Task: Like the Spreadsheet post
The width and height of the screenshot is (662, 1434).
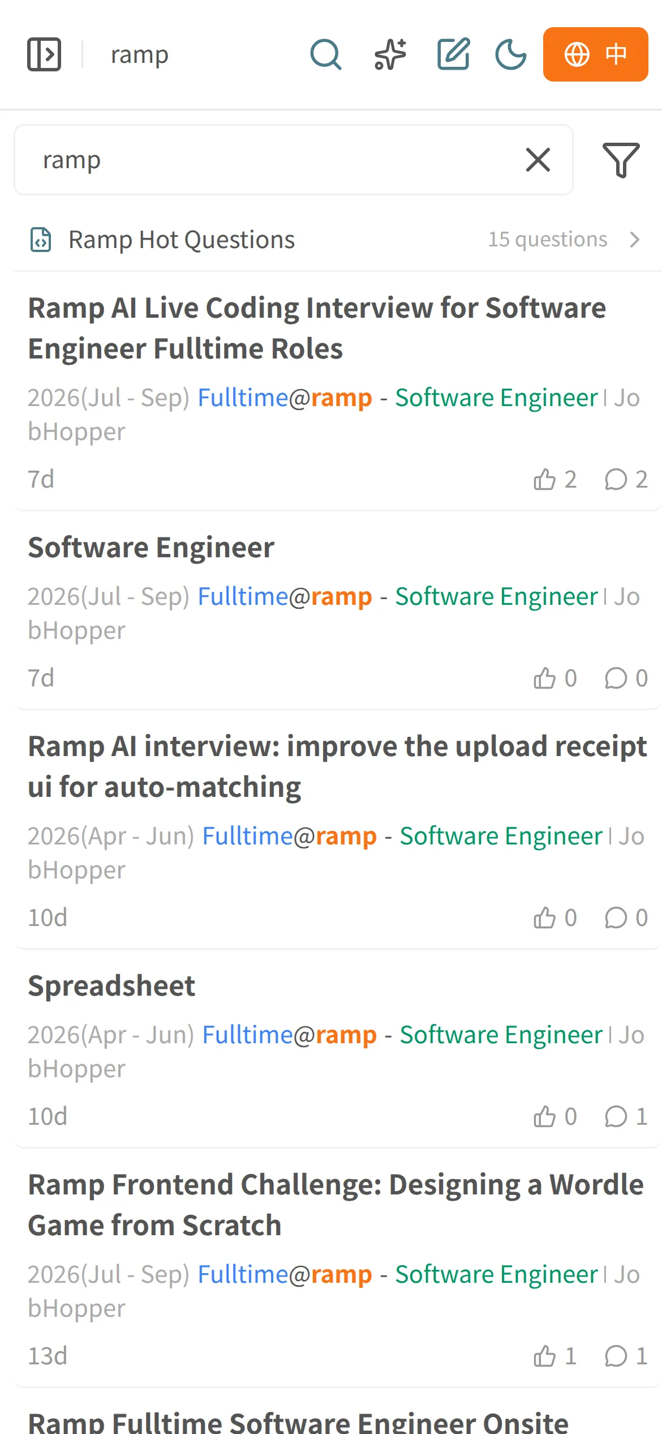Action: 555,1116
